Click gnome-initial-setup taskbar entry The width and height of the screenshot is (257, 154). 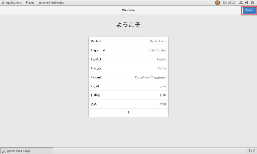[x=27, y=151]
